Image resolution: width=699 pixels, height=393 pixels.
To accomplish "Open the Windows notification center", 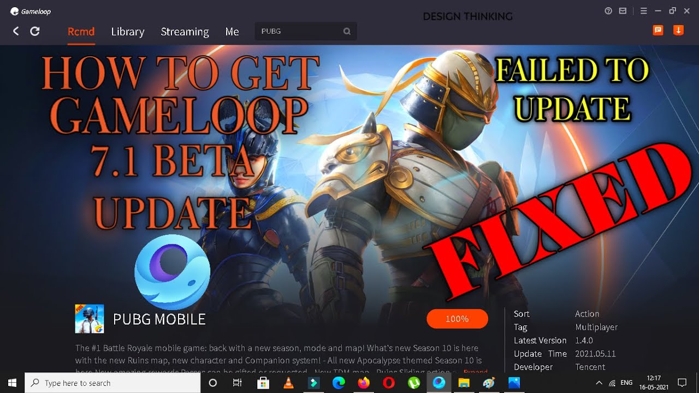I will tap(682, 383).
